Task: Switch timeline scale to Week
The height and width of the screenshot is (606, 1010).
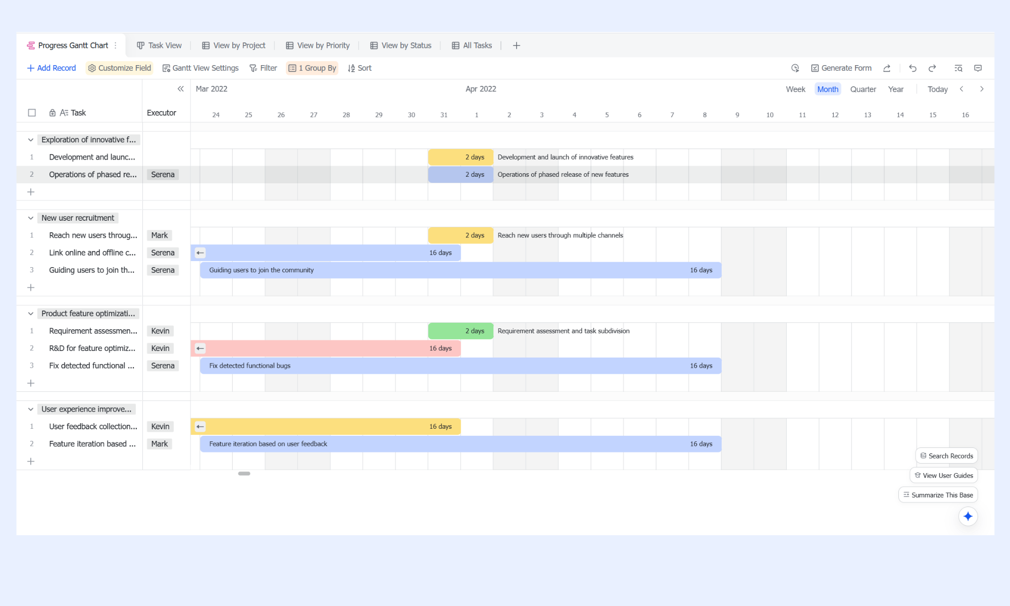Action: click(795, 89)
